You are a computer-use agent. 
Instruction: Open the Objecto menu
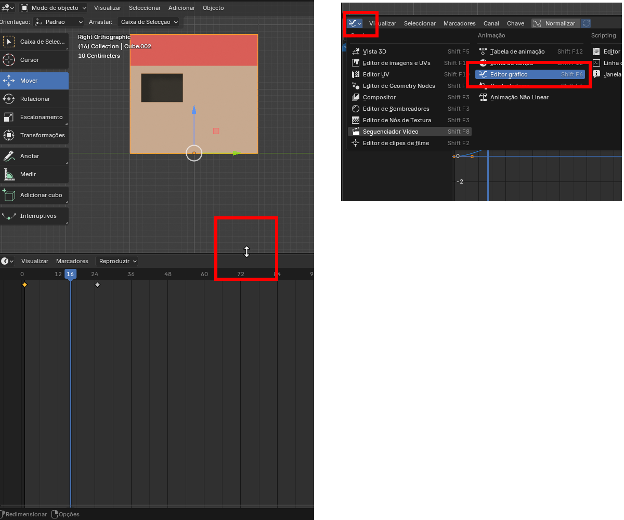click(x=213, y=8)
